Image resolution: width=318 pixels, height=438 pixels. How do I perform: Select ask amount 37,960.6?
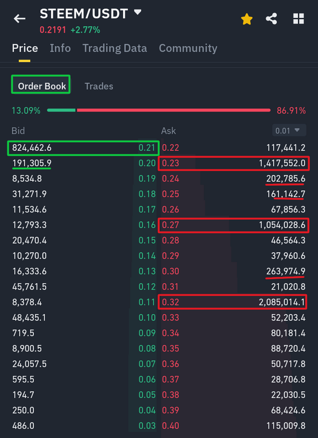pos(288,256)
